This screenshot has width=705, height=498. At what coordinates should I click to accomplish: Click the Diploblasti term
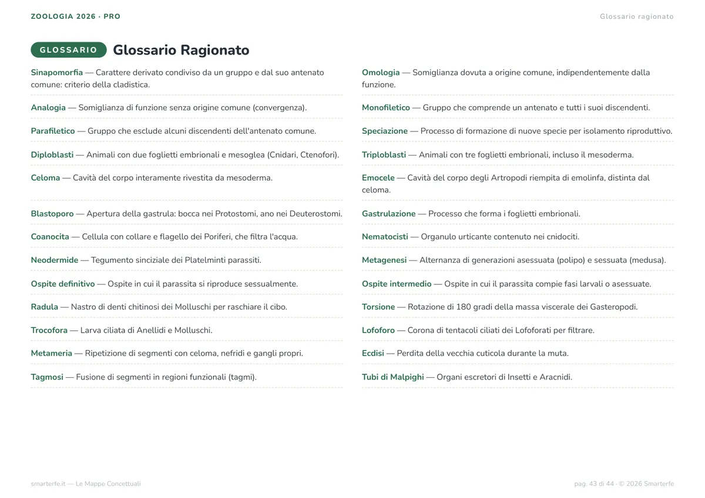pyautogui.click(x=52, y=155)
